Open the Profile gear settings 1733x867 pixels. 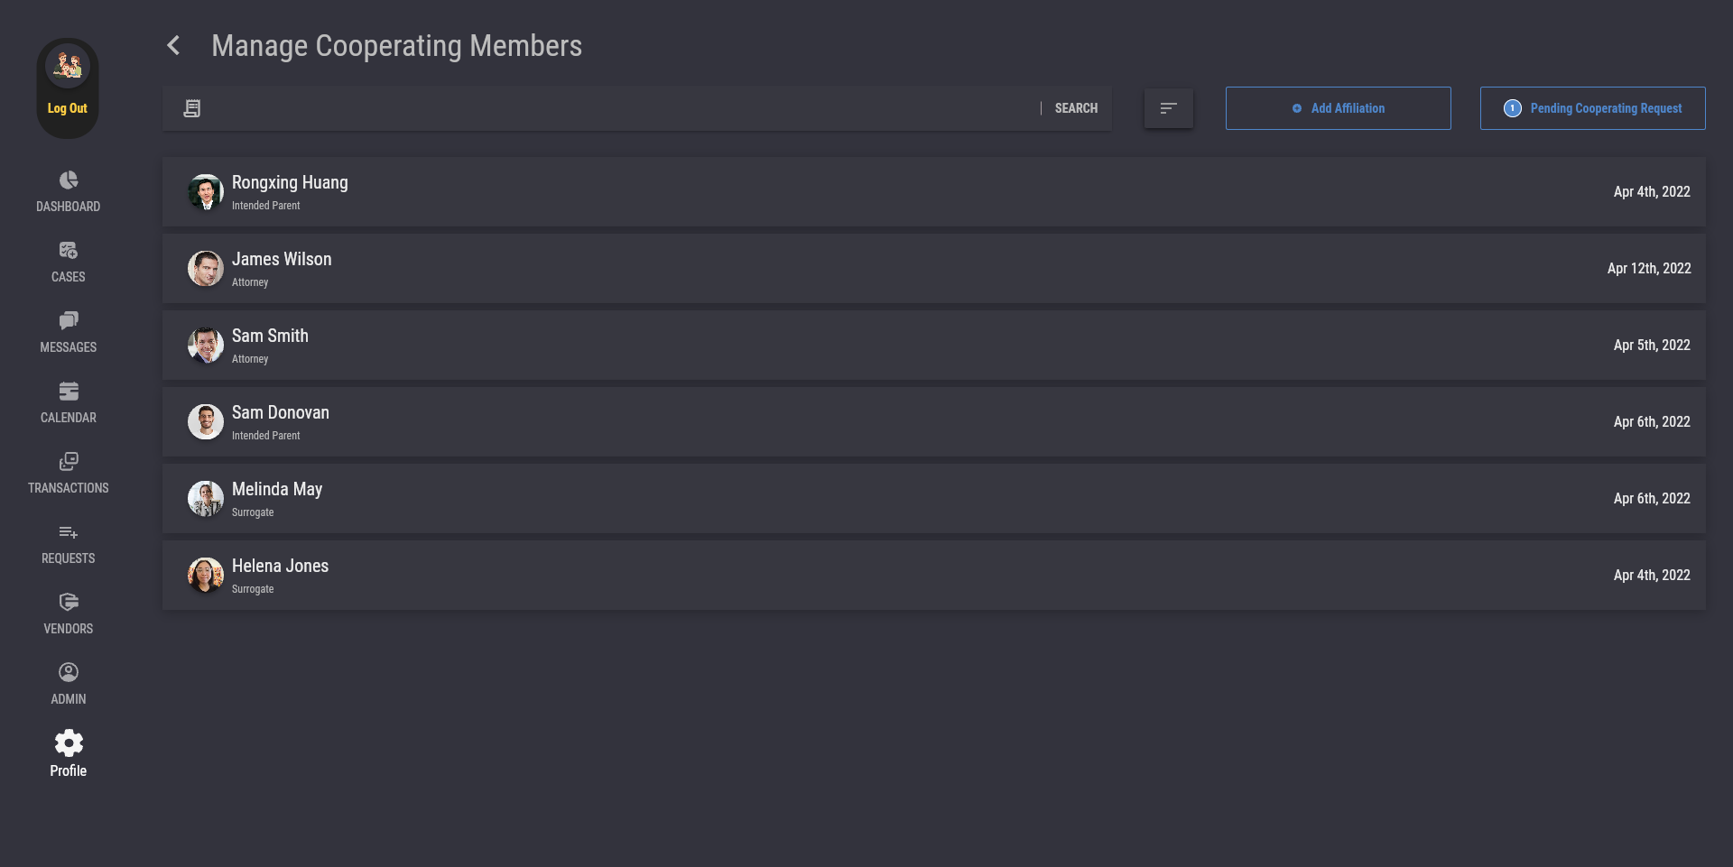(69, 744)
